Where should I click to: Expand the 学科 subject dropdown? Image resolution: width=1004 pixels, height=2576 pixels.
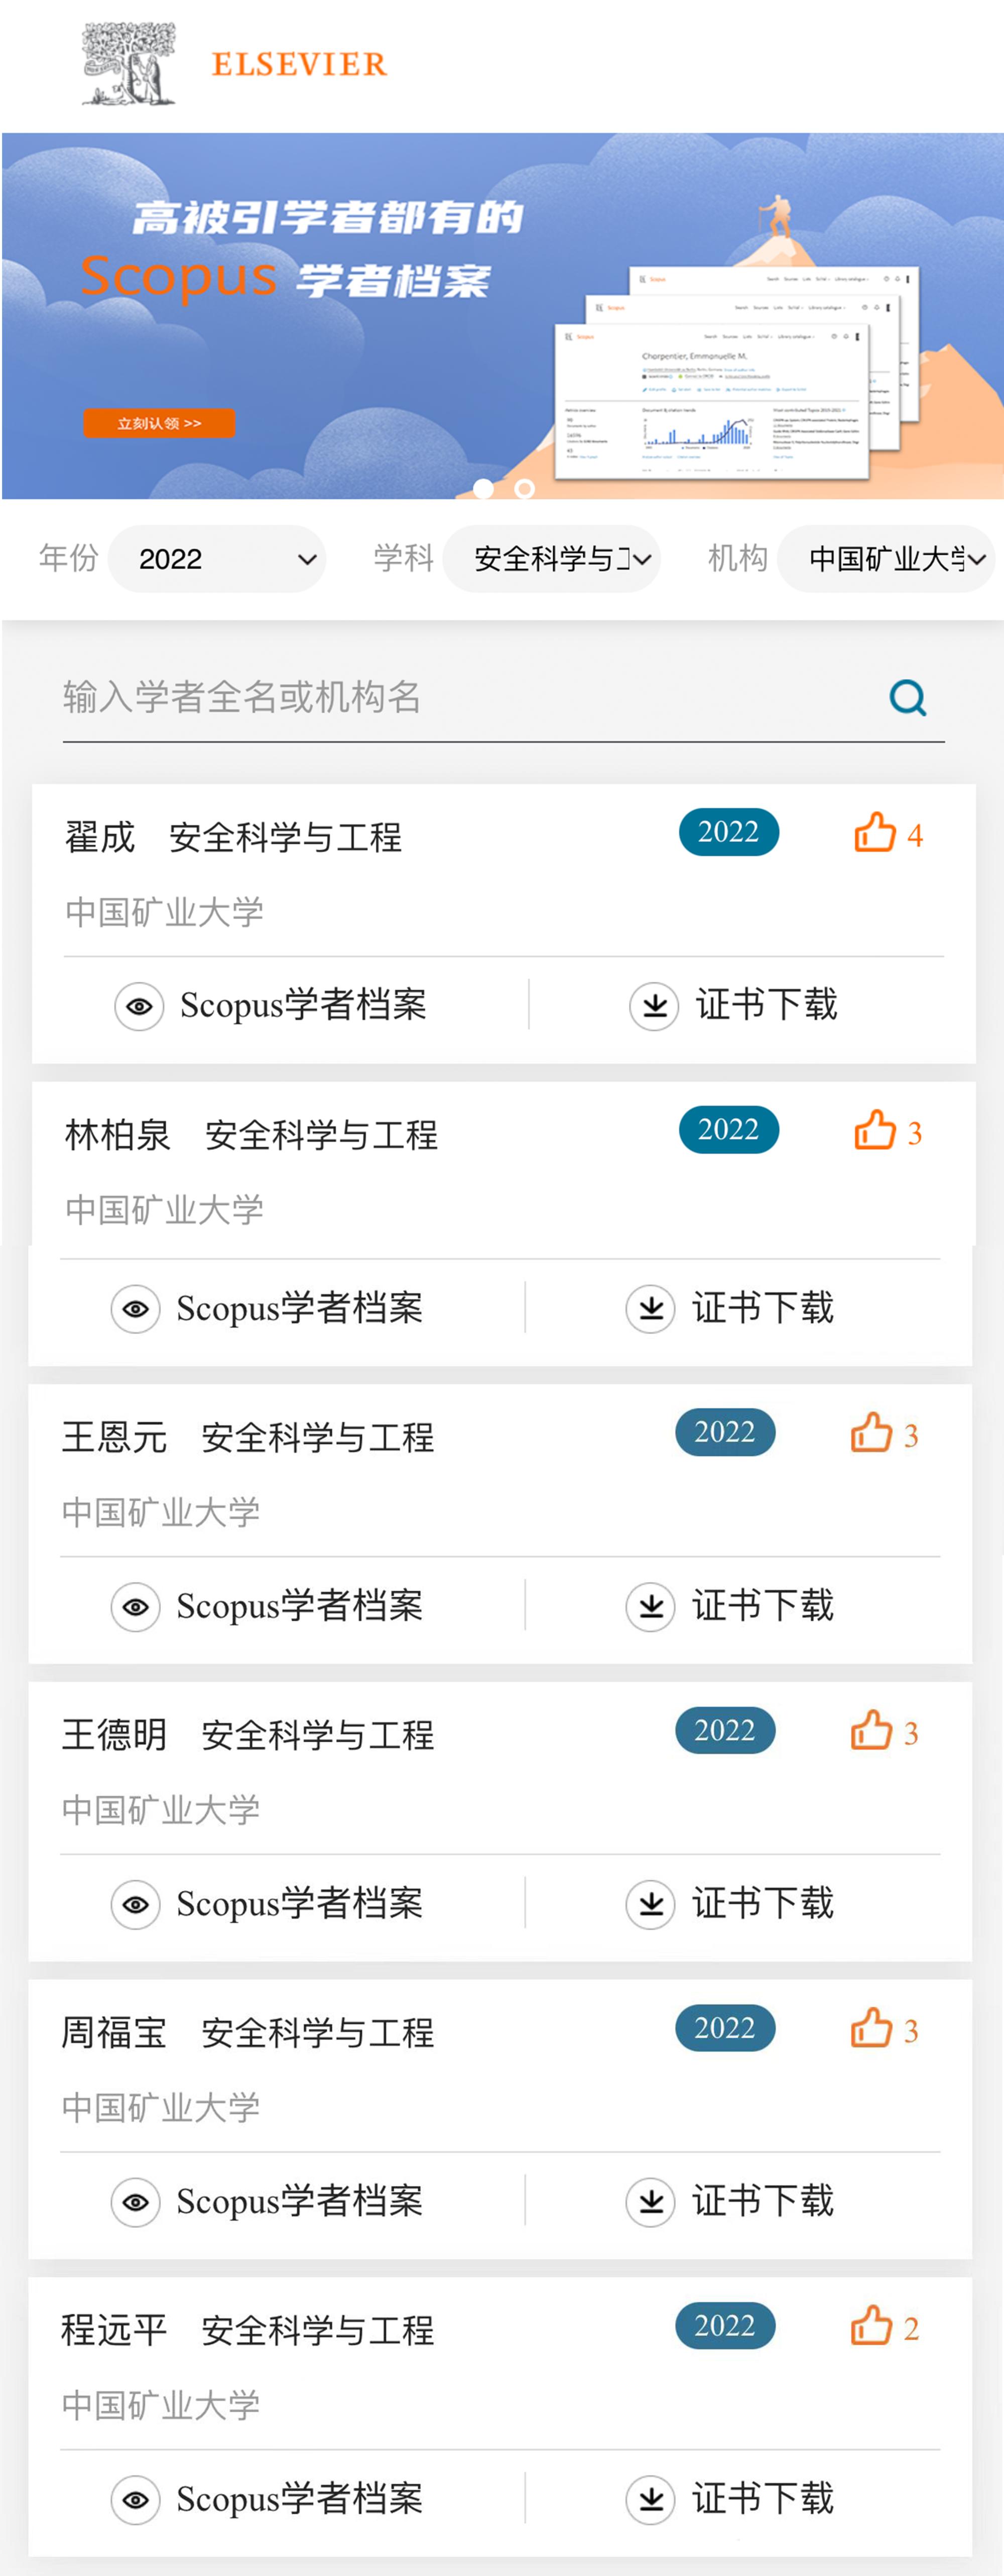click(x=552, y=559)
